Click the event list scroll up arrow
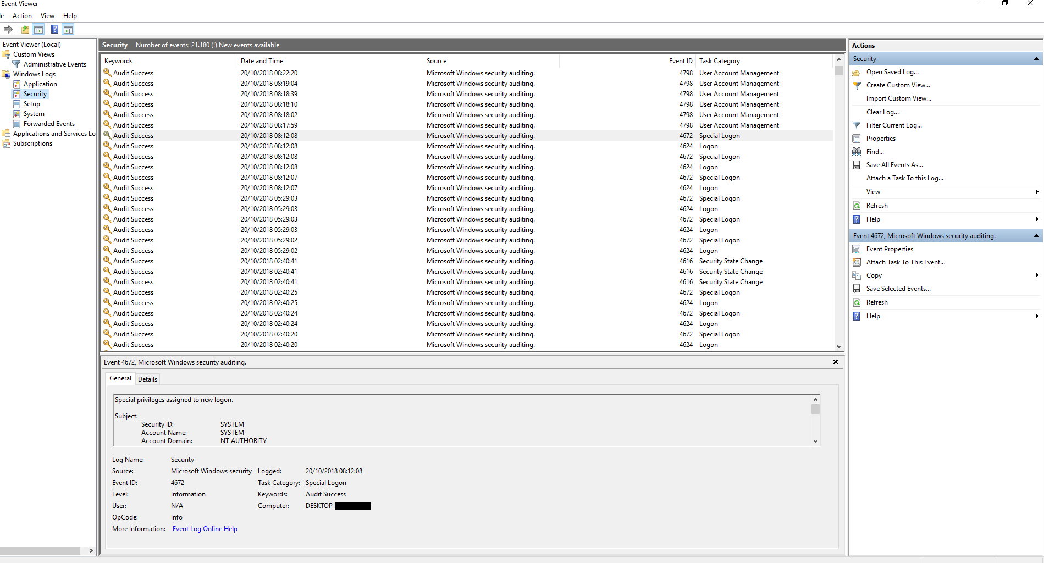The image size is (1044, 563). pos(839,59)
